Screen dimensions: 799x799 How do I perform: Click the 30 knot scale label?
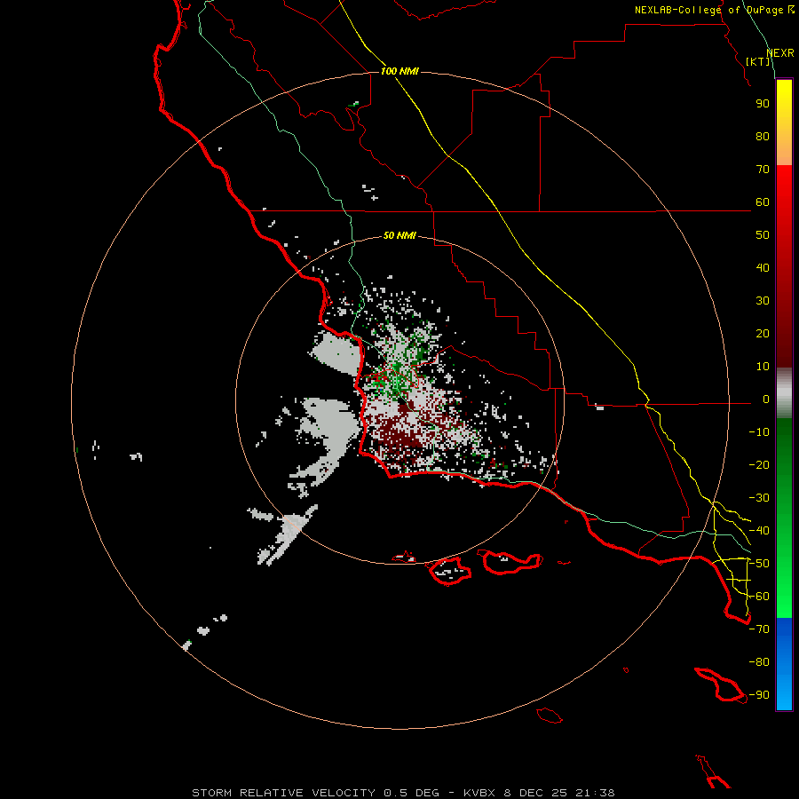coord(763,301)
